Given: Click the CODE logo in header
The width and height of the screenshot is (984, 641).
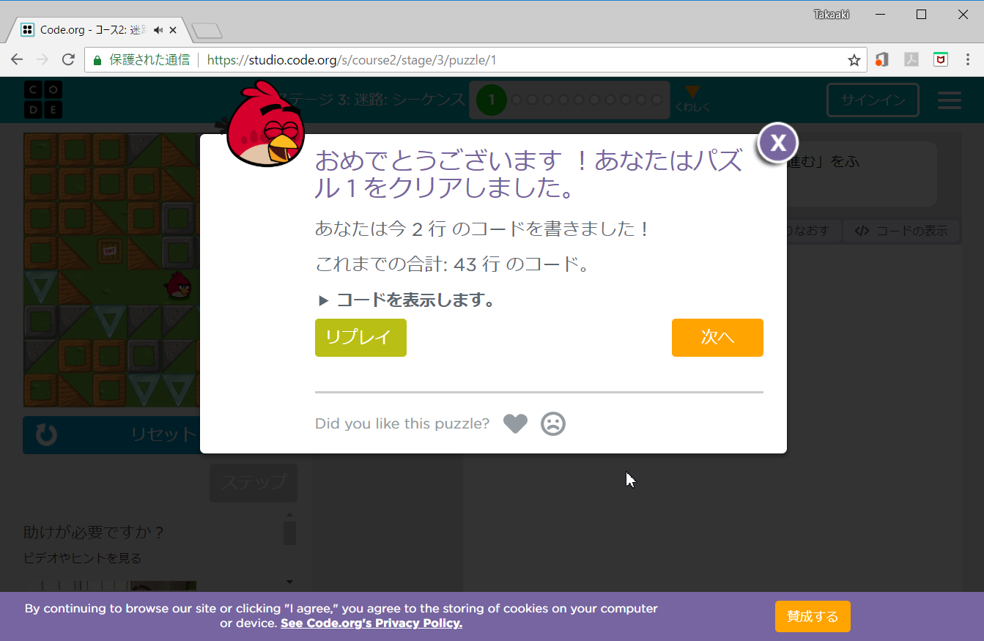Looking at the screenshot, I should [x=43, y=100].
